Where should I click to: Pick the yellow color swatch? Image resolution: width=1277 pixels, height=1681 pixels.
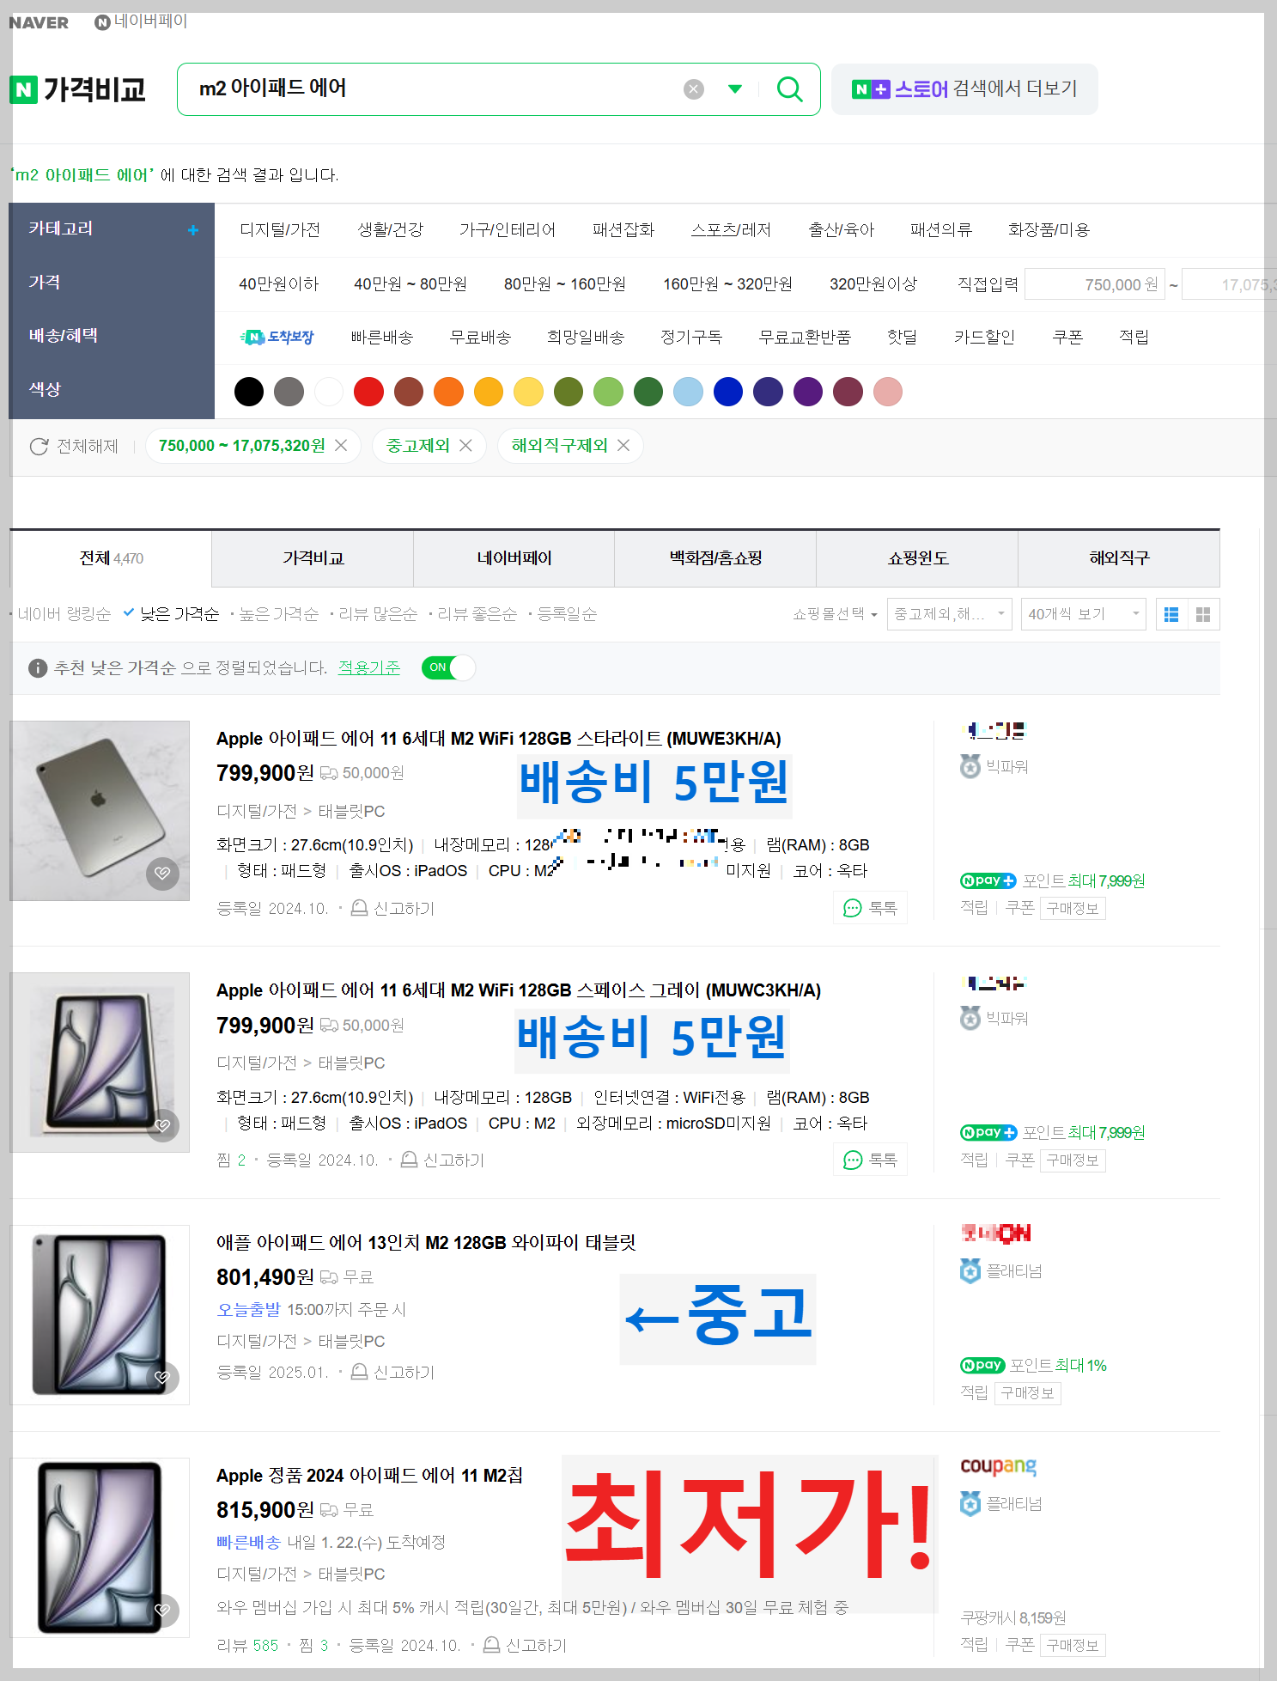[x=528, y=392]
